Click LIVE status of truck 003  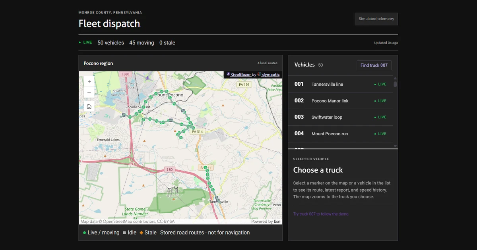pyautogui.click(x=380, y=117)
